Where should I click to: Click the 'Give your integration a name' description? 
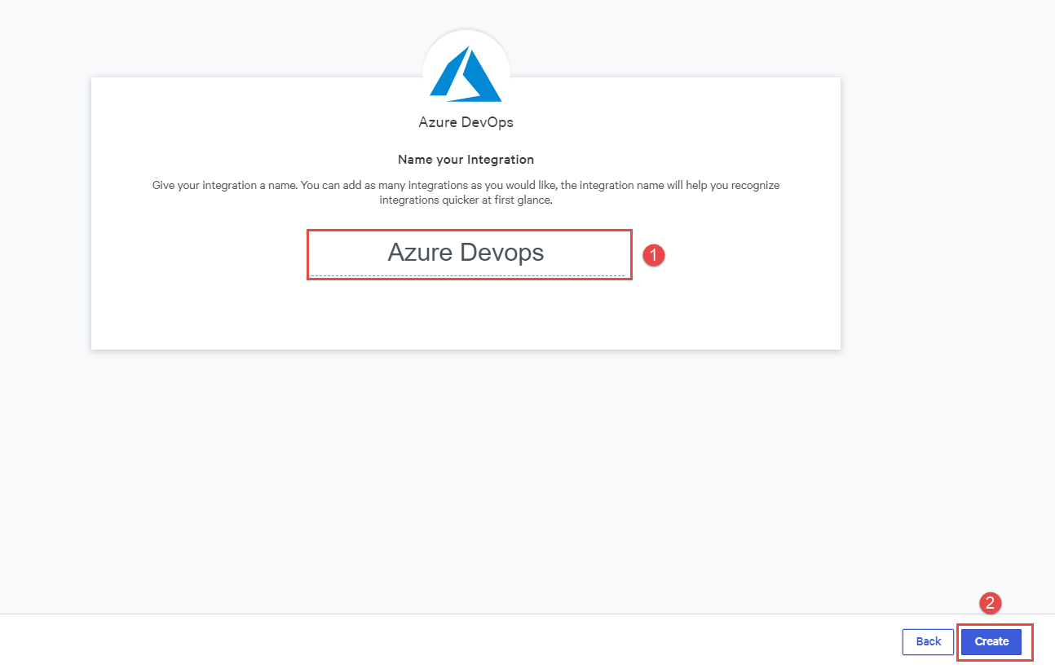466,193
